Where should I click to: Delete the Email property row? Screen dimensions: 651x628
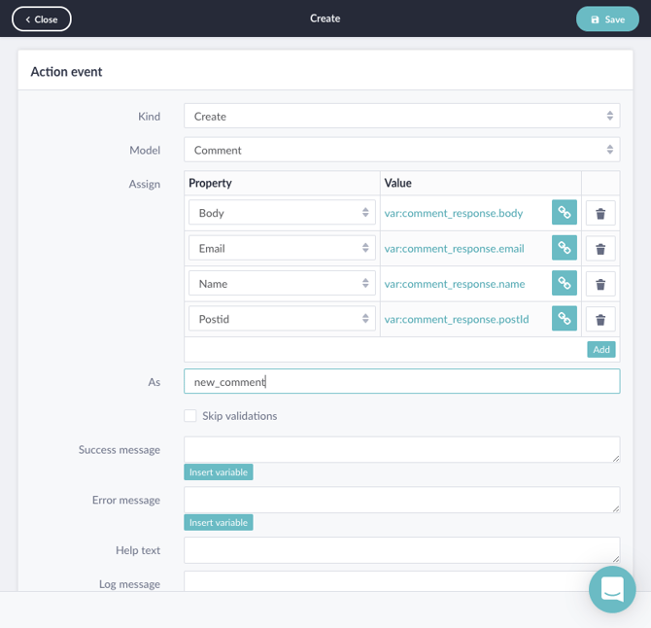pos(600,248)
